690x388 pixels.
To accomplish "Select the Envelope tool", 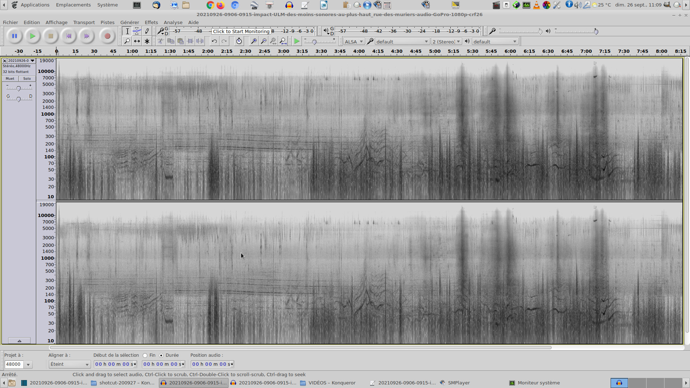I will pyautogui.click(x=137, y=31).
